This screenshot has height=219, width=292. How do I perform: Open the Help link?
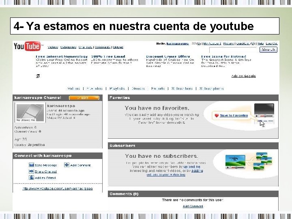click(260, 43)
